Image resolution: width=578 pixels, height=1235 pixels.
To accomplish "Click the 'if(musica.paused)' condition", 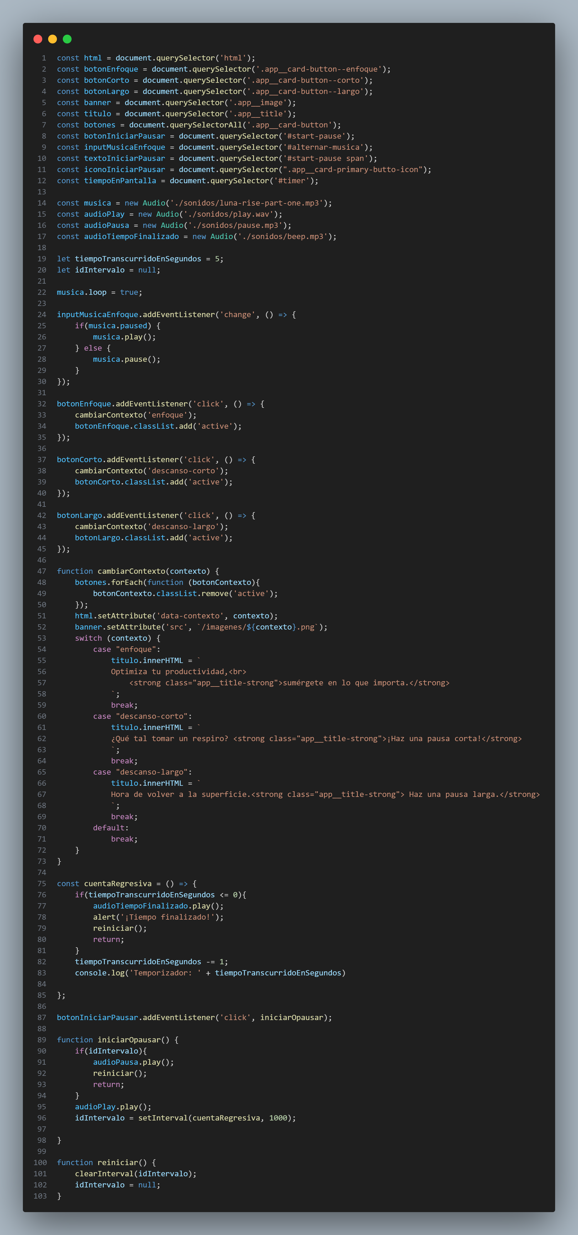I will [x=113, y=326].
